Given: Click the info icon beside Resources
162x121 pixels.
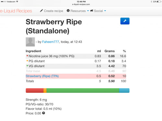Looking at the screenshot, I should click(68, 11).
